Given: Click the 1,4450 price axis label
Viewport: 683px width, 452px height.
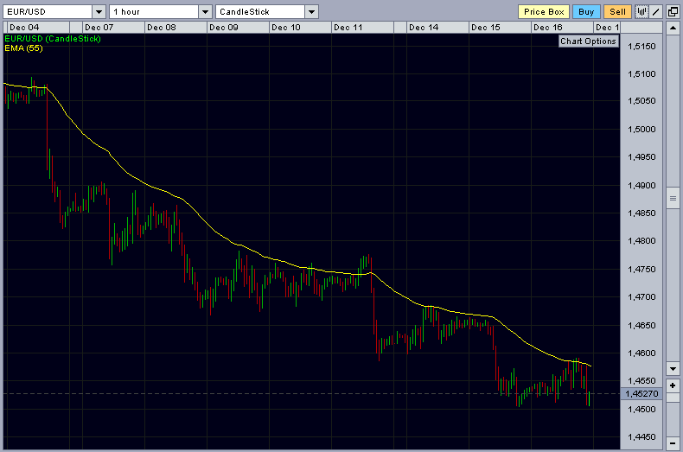Looking at the screenshot, I should click(642, 436).
